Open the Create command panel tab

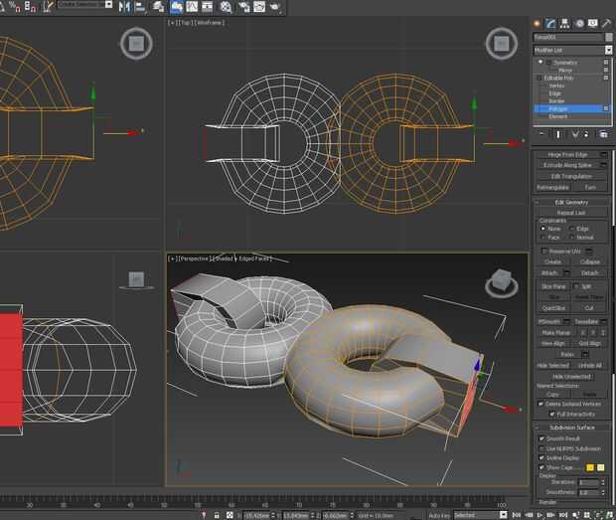point(538,23)
